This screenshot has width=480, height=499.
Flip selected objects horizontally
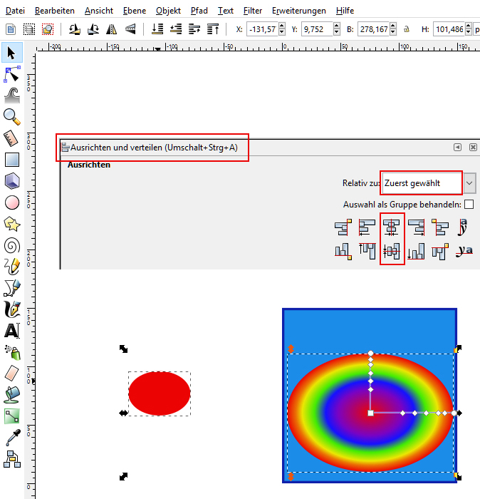[x=112, y=29]
